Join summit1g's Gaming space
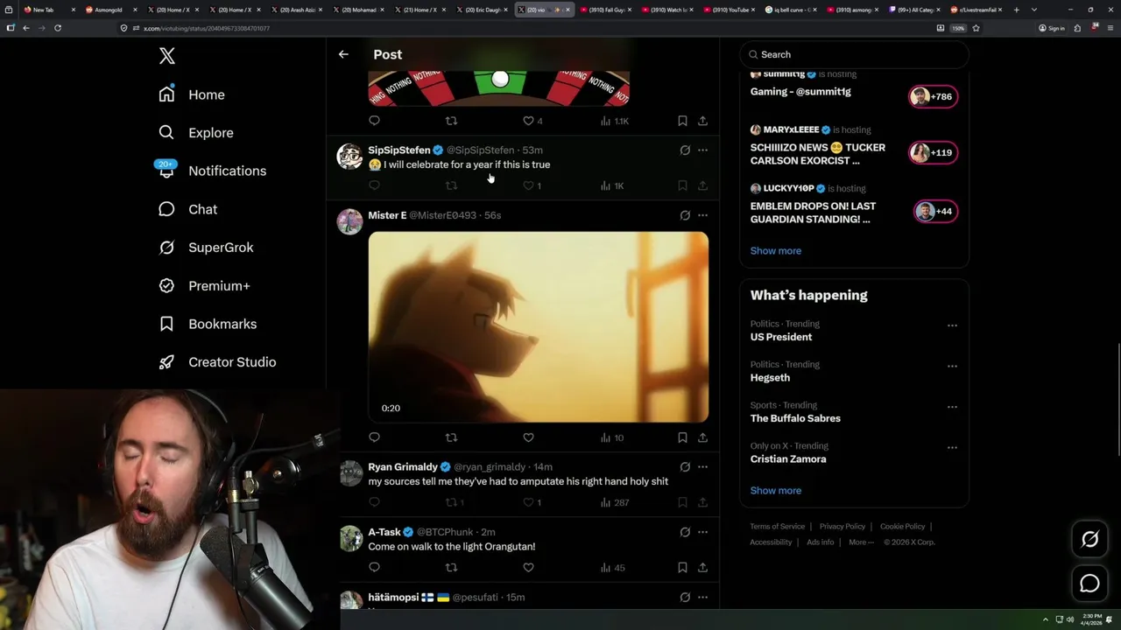The image size is (1121, 630). (x=933, y=96)
